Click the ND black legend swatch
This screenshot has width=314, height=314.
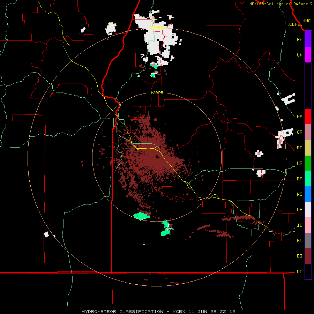[x=308, y=271]
